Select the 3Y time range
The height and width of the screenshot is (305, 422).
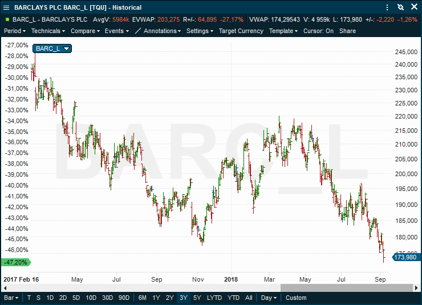click(183, 298)
